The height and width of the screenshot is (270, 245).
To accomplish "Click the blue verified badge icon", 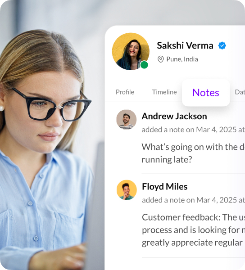I will pyautogui.click(x=222, y=45).
